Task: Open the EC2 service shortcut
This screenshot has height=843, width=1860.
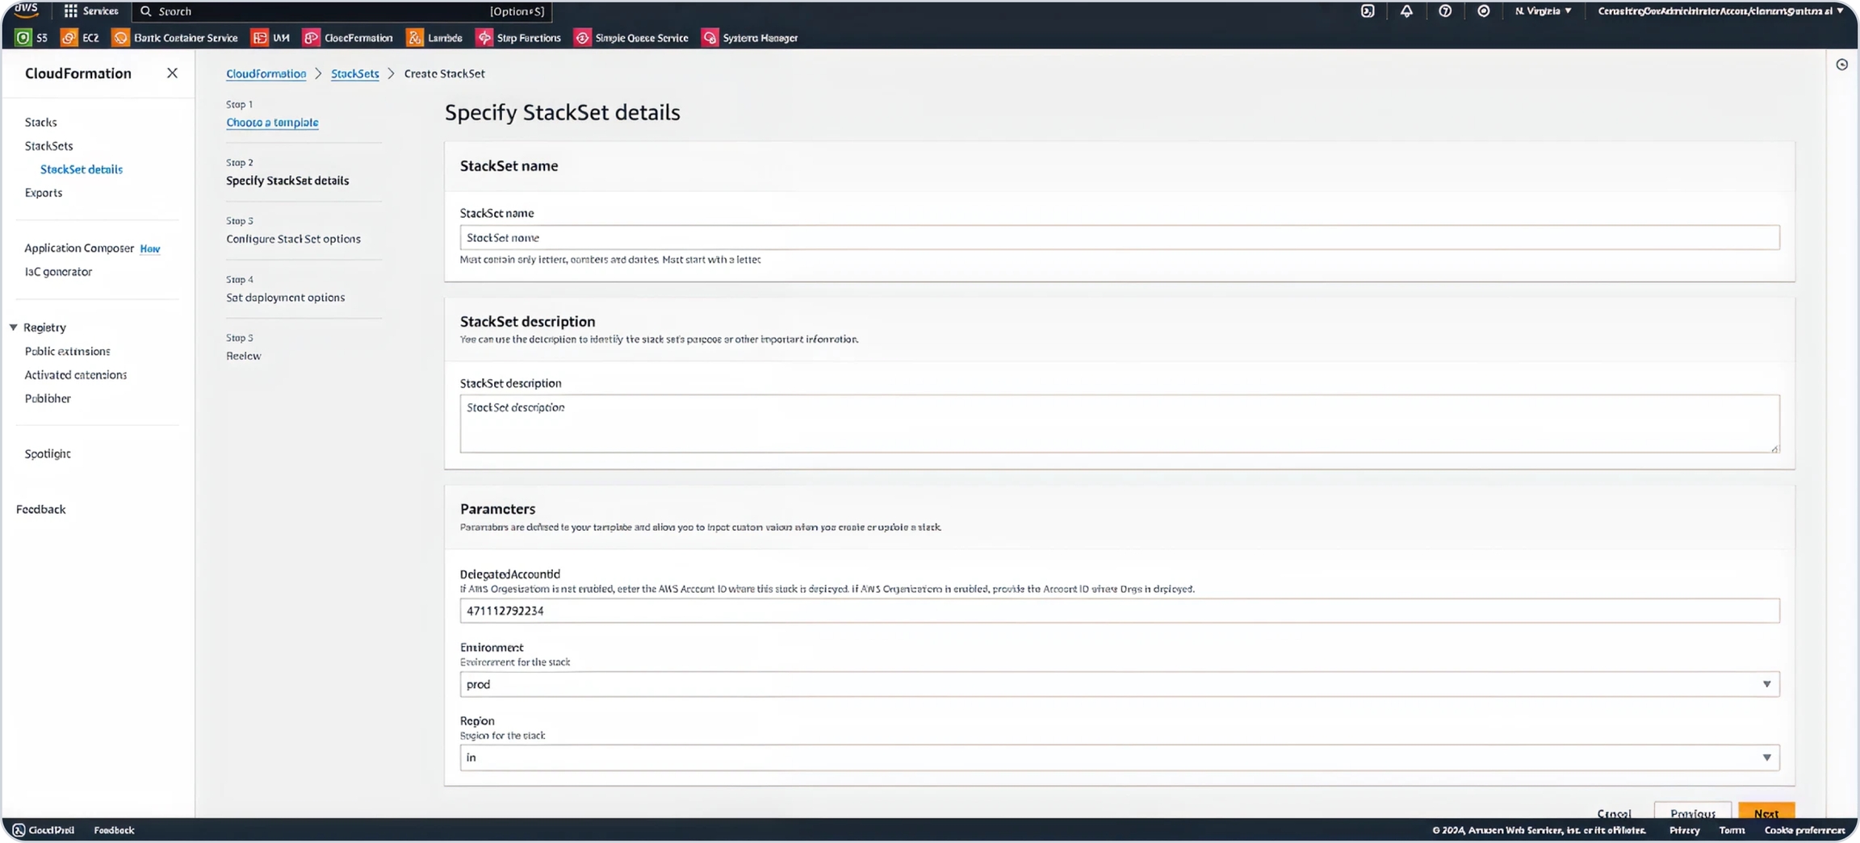Action: coord(80,38)
